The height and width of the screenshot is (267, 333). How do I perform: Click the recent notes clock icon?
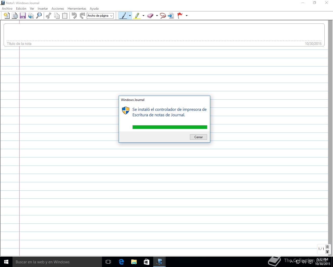tap(15, 16)
